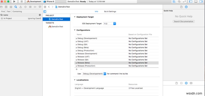Open the command-line builds configuration dropdown

[94, 74]
